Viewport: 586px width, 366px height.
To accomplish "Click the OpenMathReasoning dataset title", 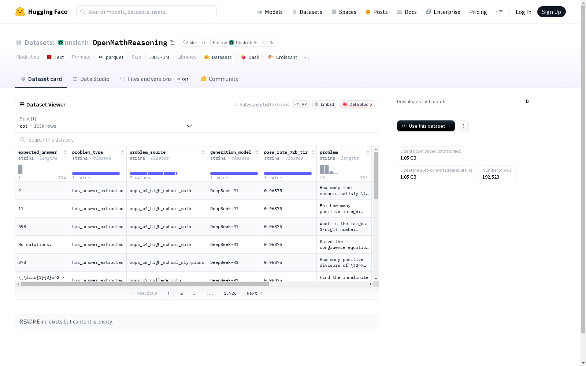I will point(130,42).
